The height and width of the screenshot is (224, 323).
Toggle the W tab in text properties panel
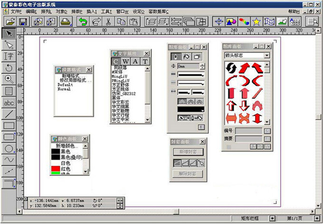pos(125,61)
